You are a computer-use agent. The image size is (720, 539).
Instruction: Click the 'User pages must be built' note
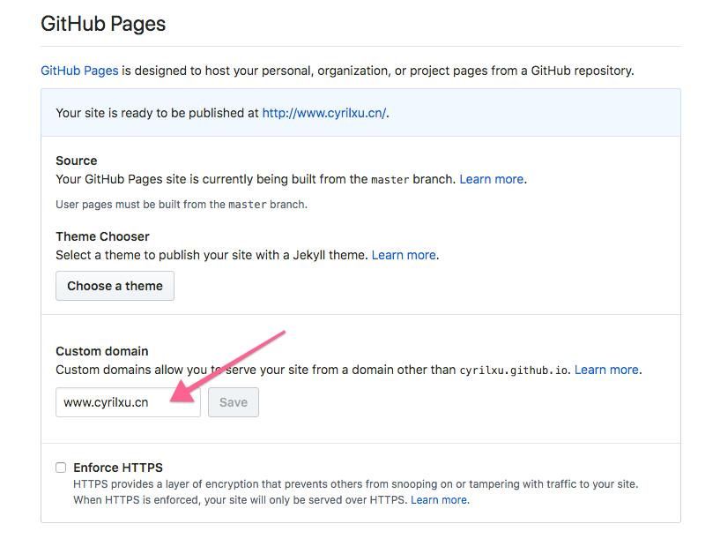pos(182,205)
